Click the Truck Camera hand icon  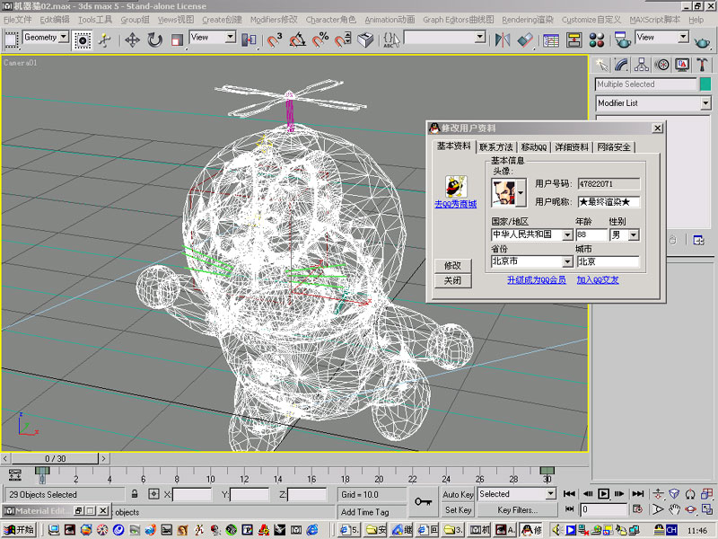675,509
